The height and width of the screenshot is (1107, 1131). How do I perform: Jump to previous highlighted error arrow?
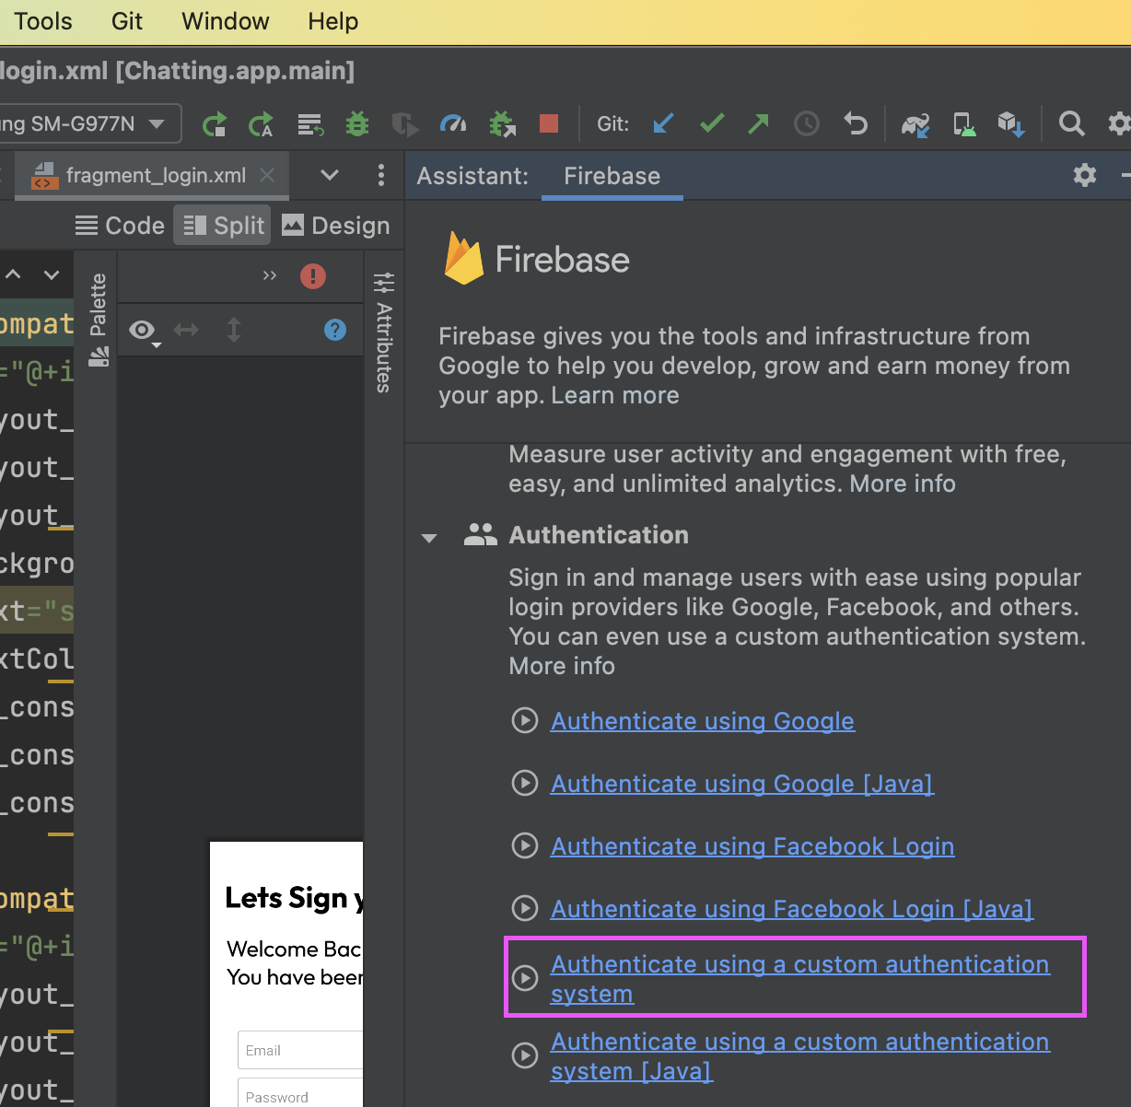(14, 274)
